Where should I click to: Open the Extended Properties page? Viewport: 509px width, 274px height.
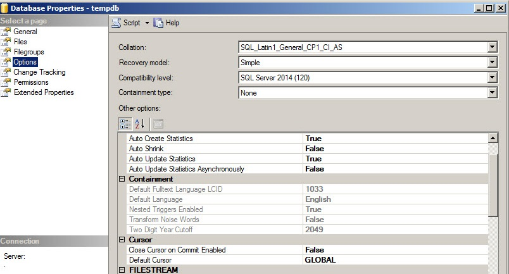pos(44,92)
